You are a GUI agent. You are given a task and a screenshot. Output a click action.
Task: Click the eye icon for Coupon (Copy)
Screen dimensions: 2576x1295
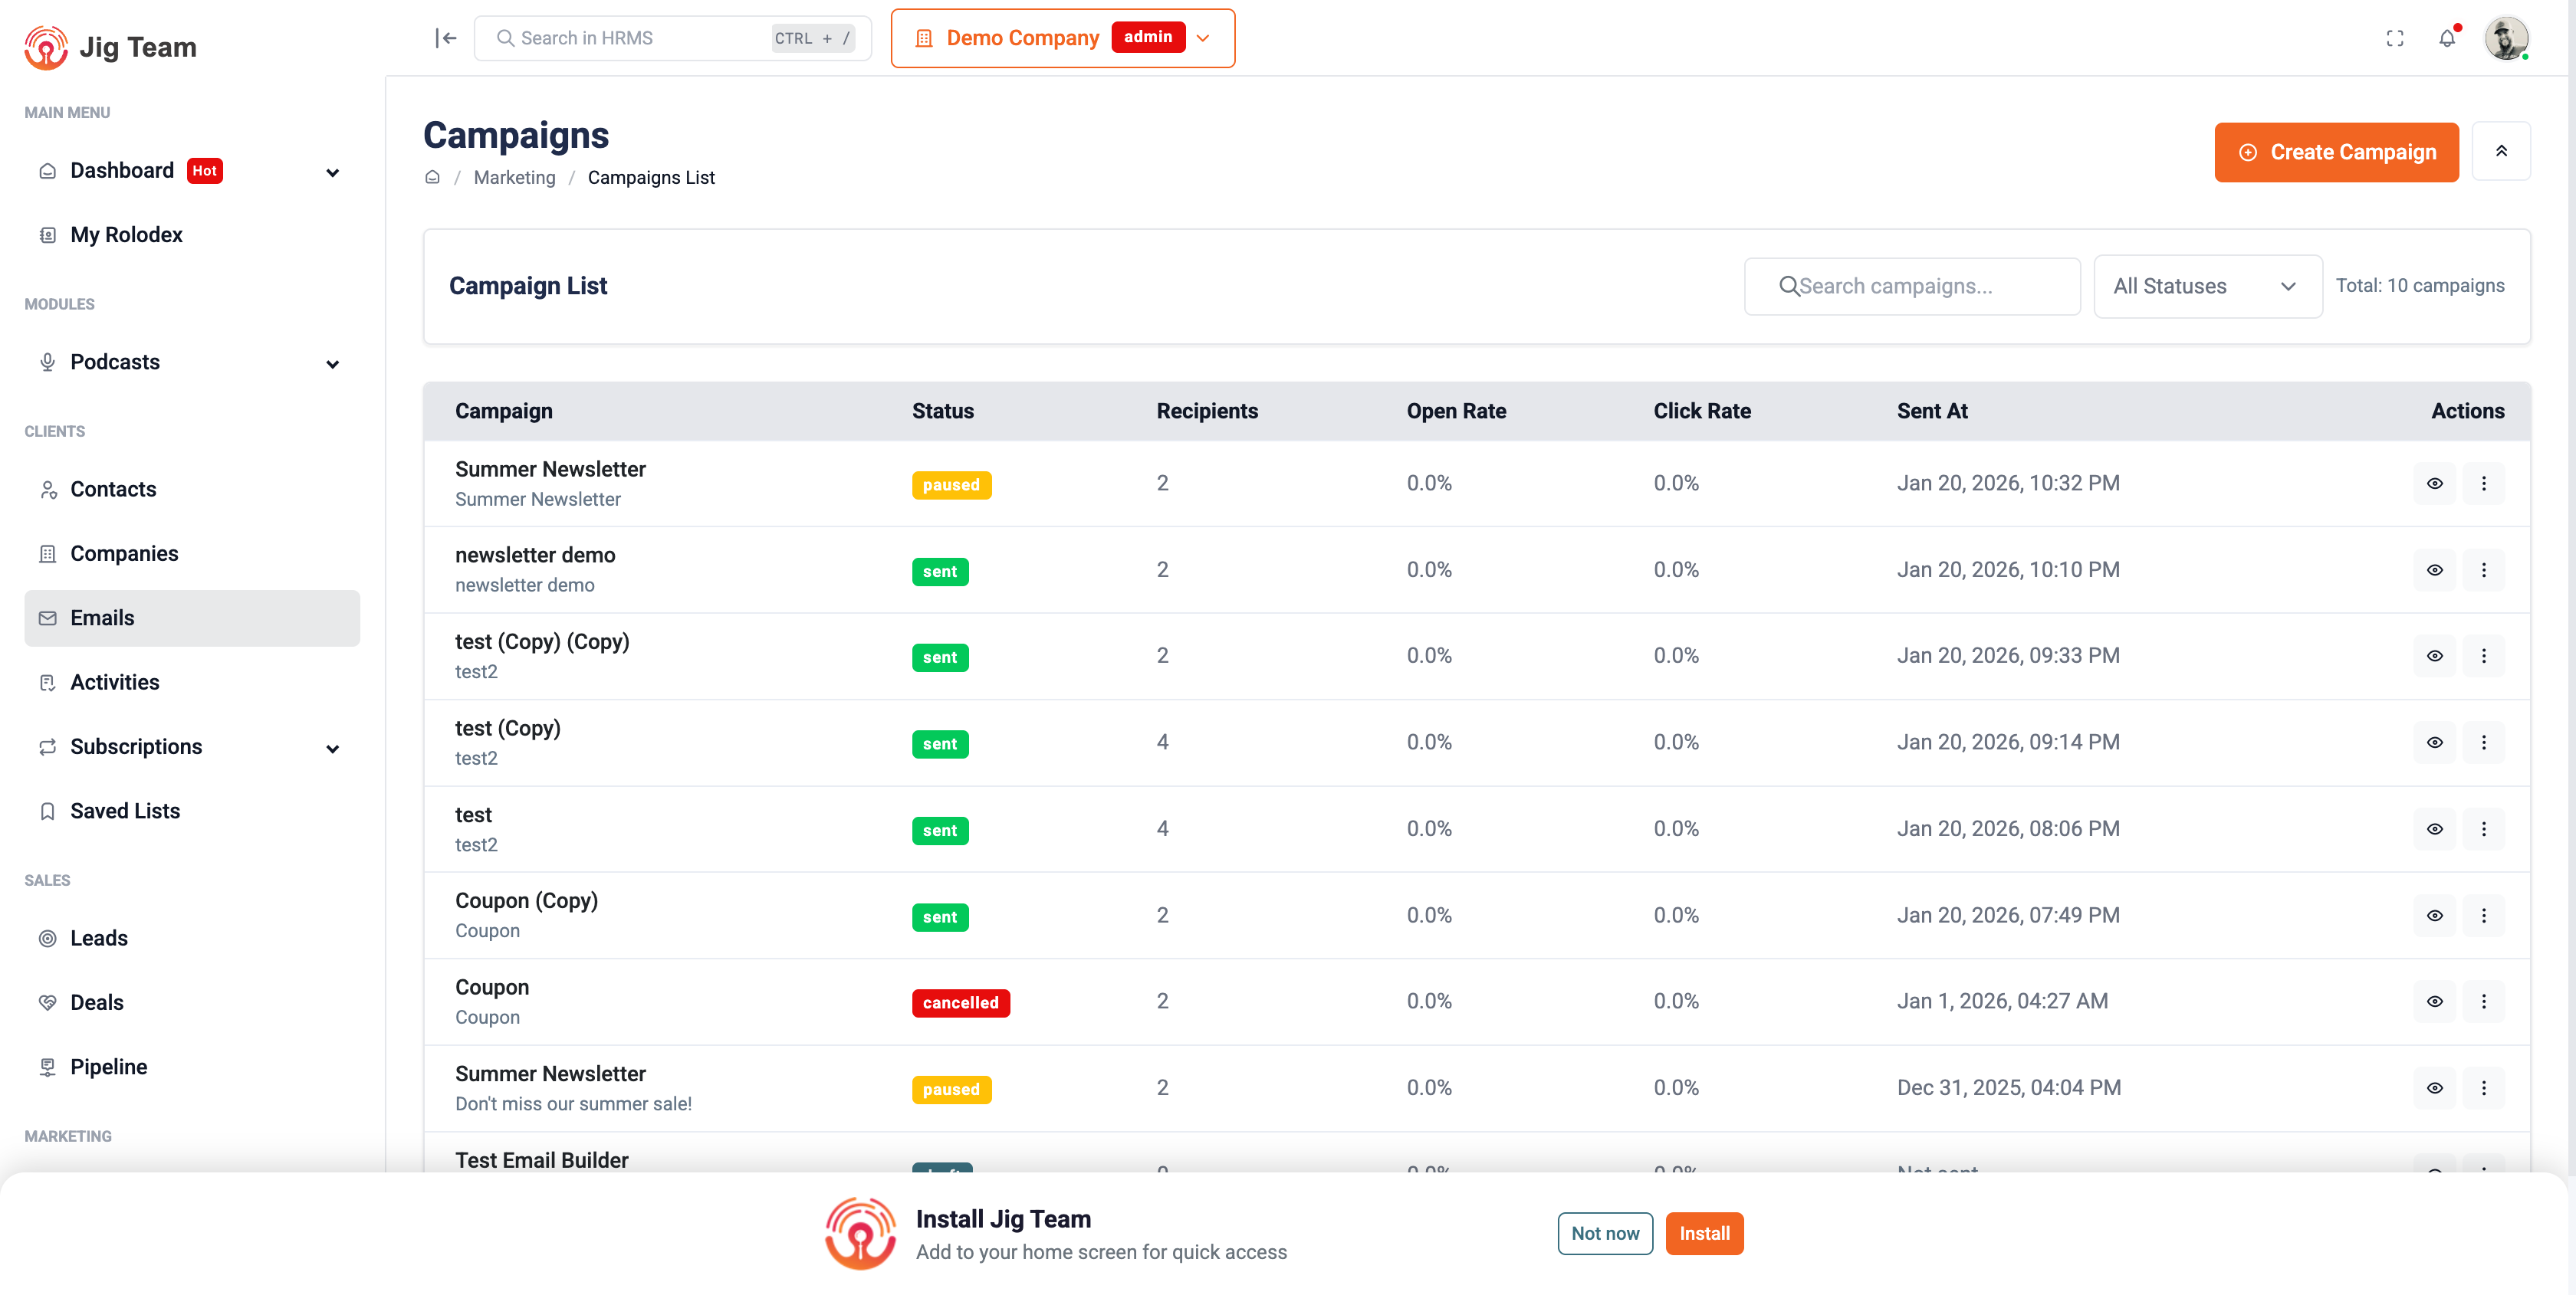coord(2434,915)
